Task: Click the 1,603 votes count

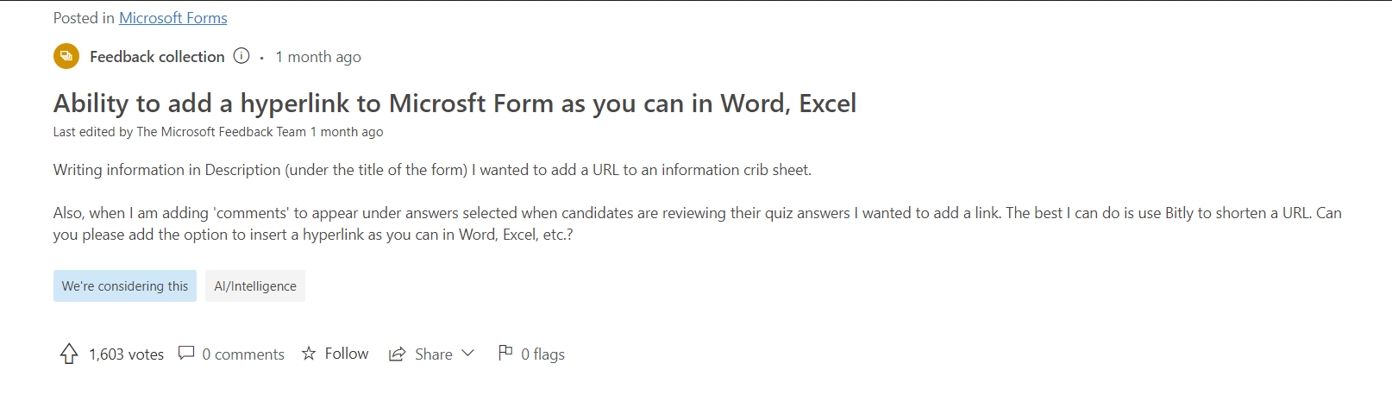Action: click(126, 354)
